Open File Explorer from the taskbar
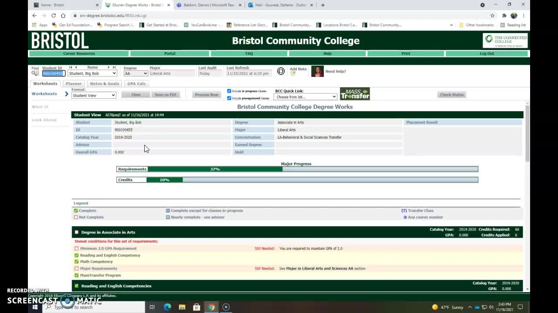558x313 pixels. pos(182,307)
